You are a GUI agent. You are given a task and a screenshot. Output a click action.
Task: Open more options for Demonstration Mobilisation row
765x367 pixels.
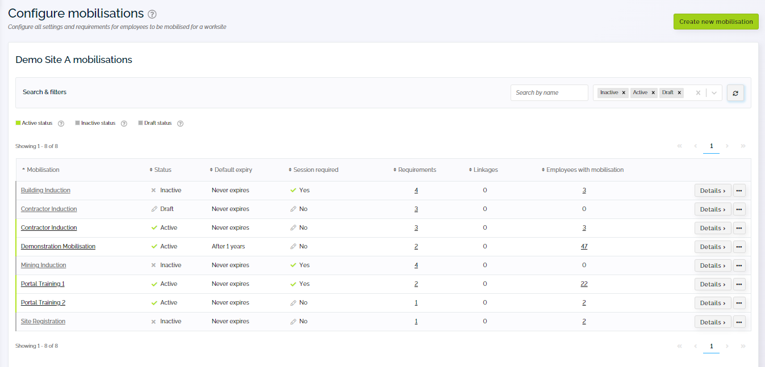(x=739, y=247)
